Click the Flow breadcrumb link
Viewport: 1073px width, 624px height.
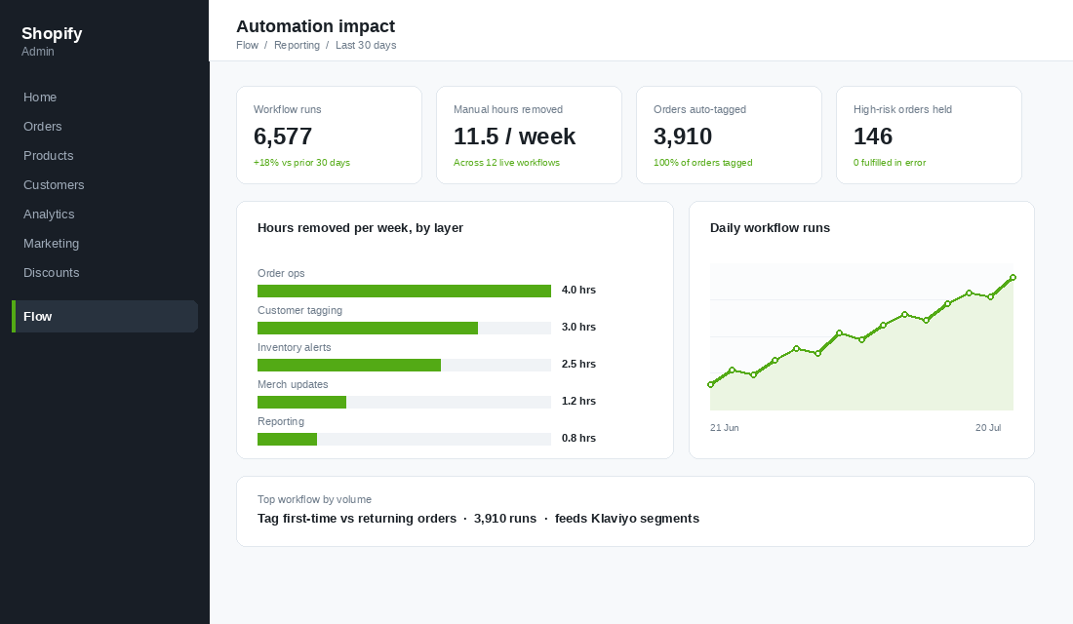click(247, 45)
